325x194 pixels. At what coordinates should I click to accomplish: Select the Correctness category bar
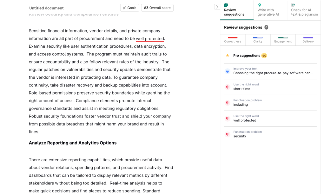pyautogui.click(x=233, y=40)
